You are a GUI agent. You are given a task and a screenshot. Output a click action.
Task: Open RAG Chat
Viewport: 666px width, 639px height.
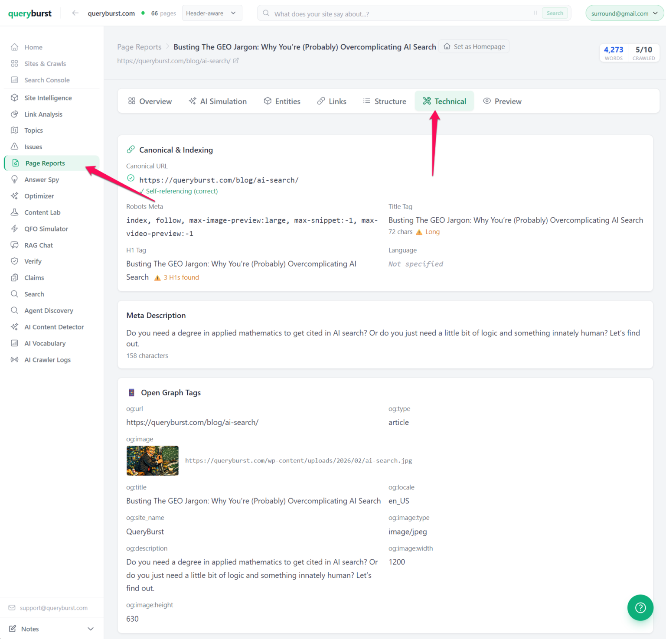[x=38, y=245]
